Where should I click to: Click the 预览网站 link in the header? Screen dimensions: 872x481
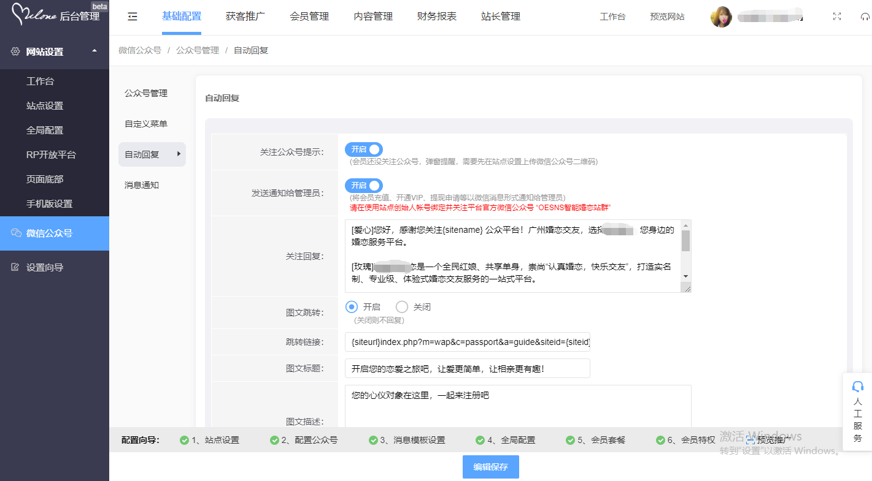[x=667, y=17]
